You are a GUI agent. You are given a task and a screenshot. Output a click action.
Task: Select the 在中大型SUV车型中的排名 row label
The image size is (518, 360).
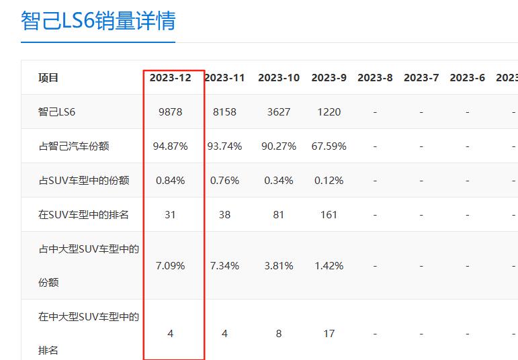click(x=89, y=333)
